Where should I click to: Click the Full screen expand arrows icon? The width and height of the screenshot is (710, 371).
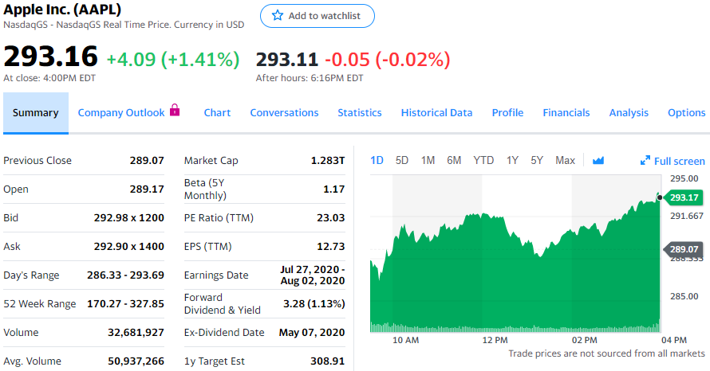pos(645,160)
